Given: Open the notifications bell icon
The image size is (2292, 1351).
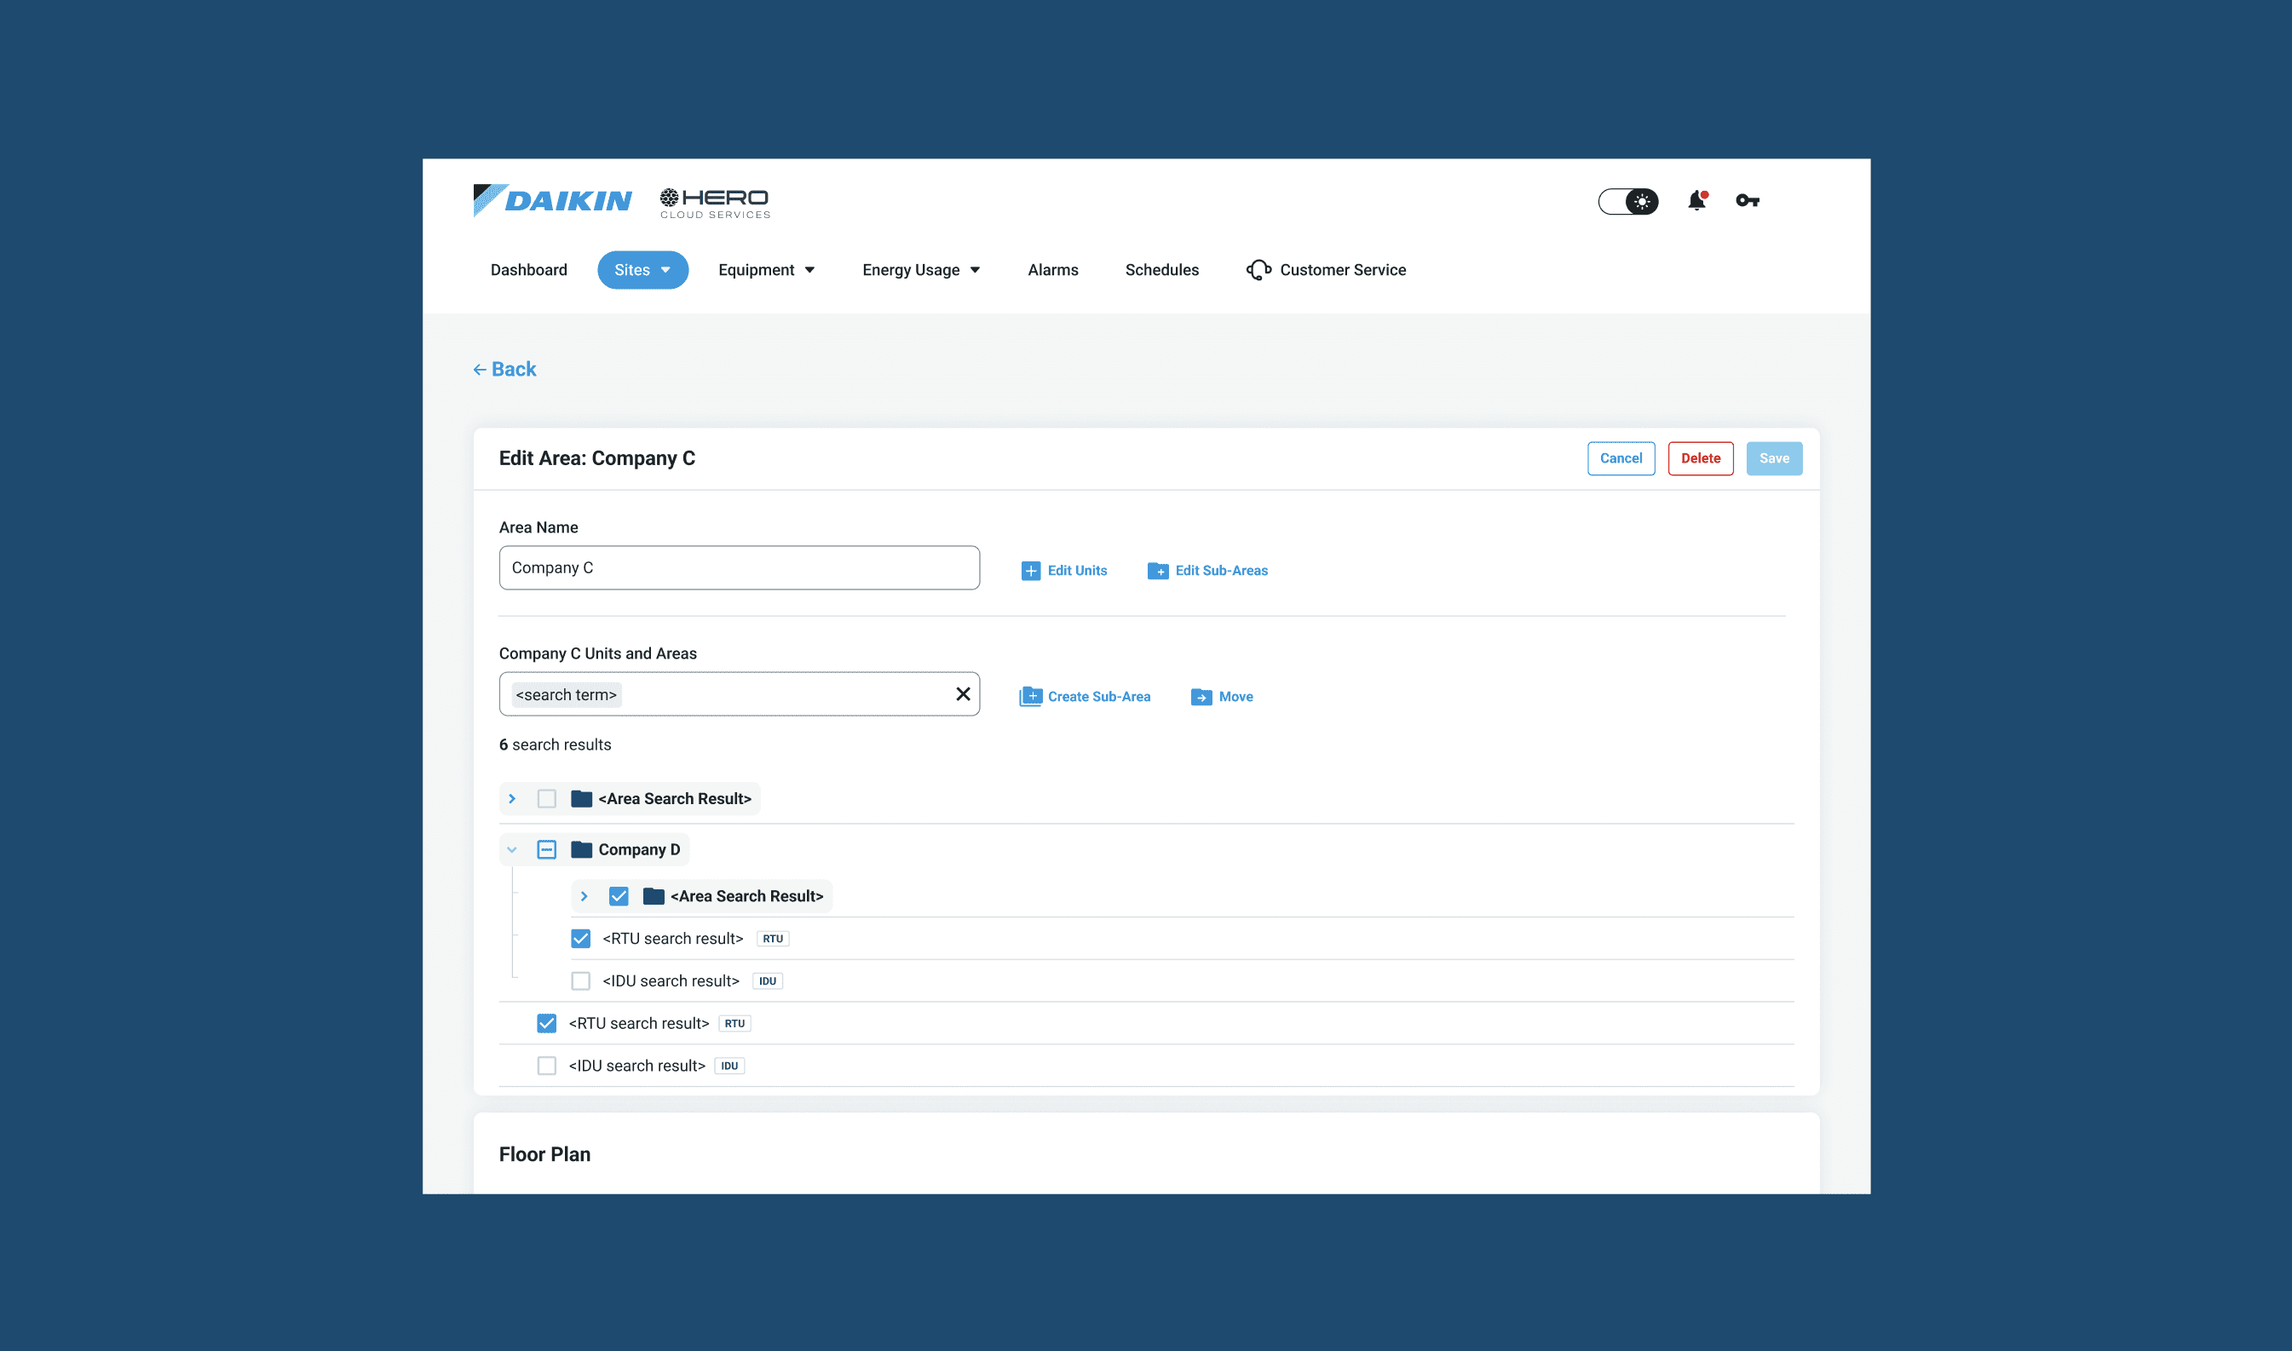Looking at the screenshot, I should (x=1696, y=201).
